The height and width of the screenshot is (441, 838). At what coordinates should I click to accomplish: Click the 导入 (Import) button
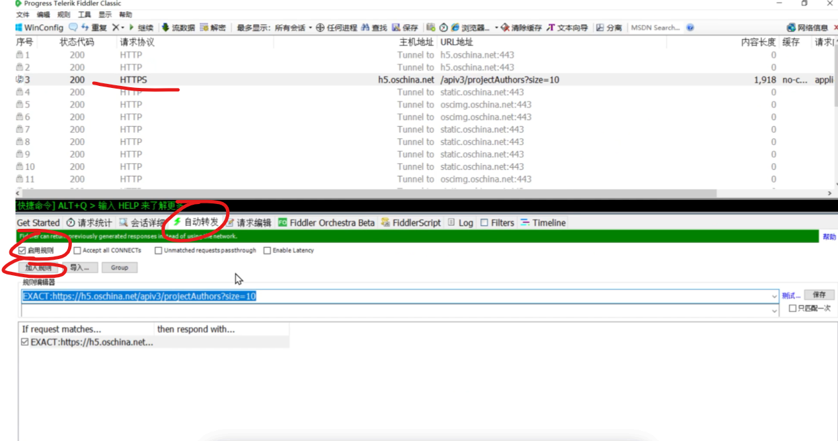point(80,267)
